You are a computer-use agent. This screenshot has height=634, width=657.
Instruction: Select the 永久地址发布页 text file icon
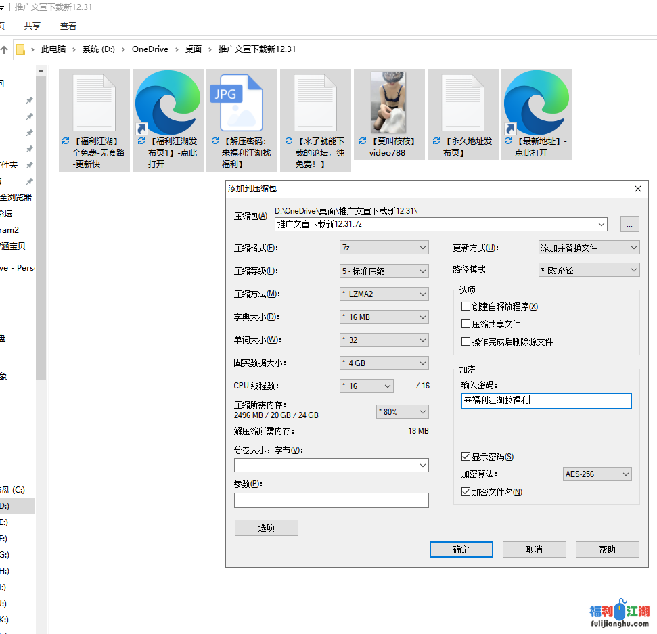463,103
